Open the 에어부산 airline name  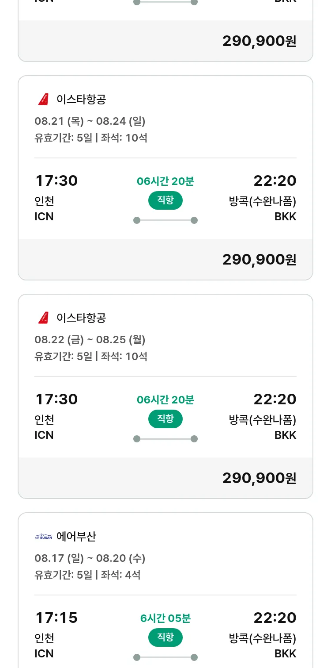(76, 537)
